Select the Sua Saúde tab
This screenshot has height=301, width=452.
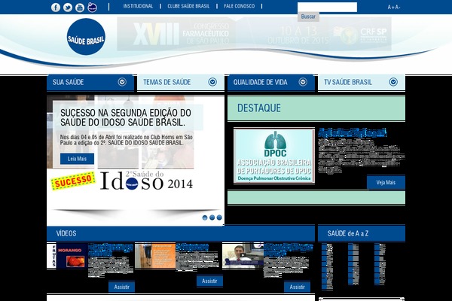coord(90,82)
